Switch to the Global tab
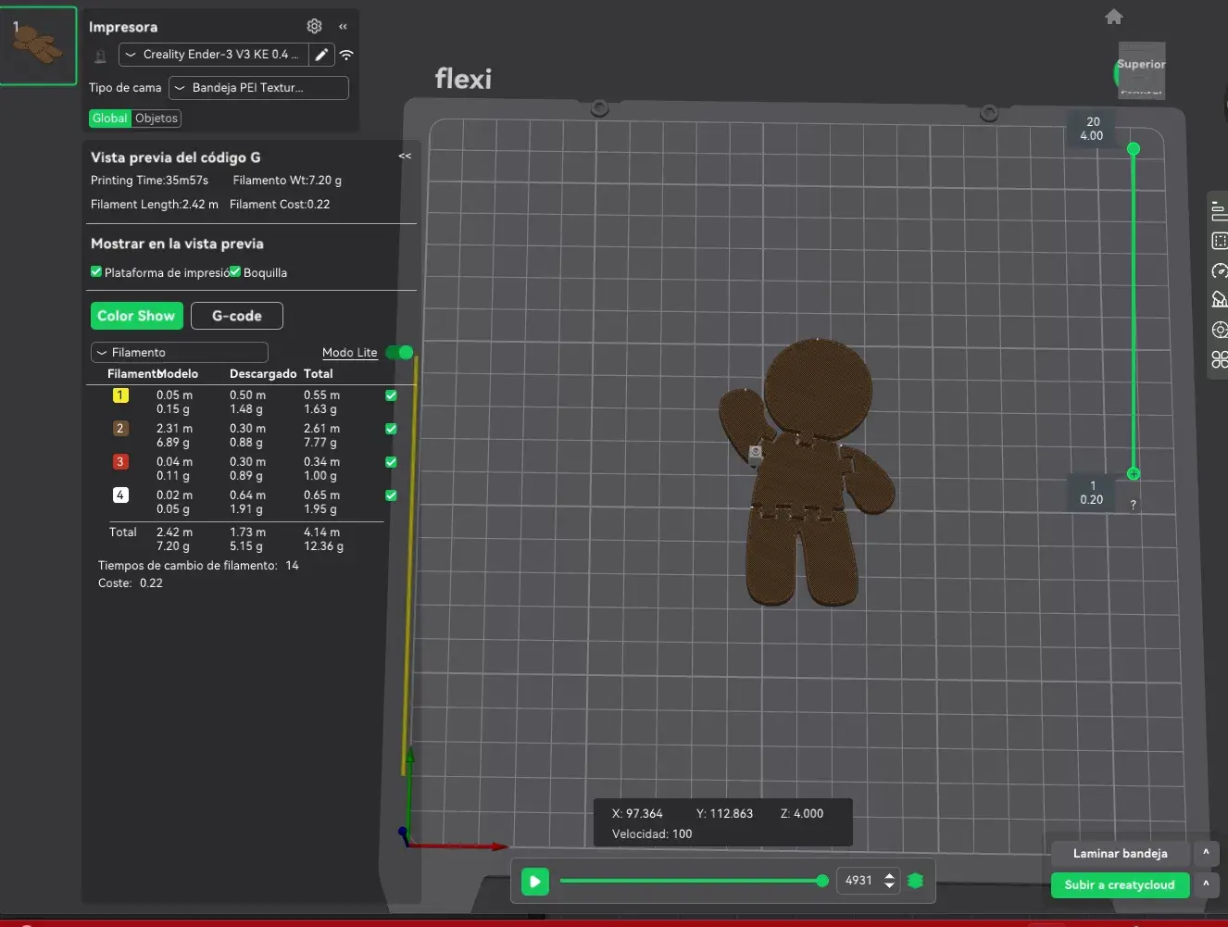This screenshot has height=927, width=1228. [x=110, y=119]
